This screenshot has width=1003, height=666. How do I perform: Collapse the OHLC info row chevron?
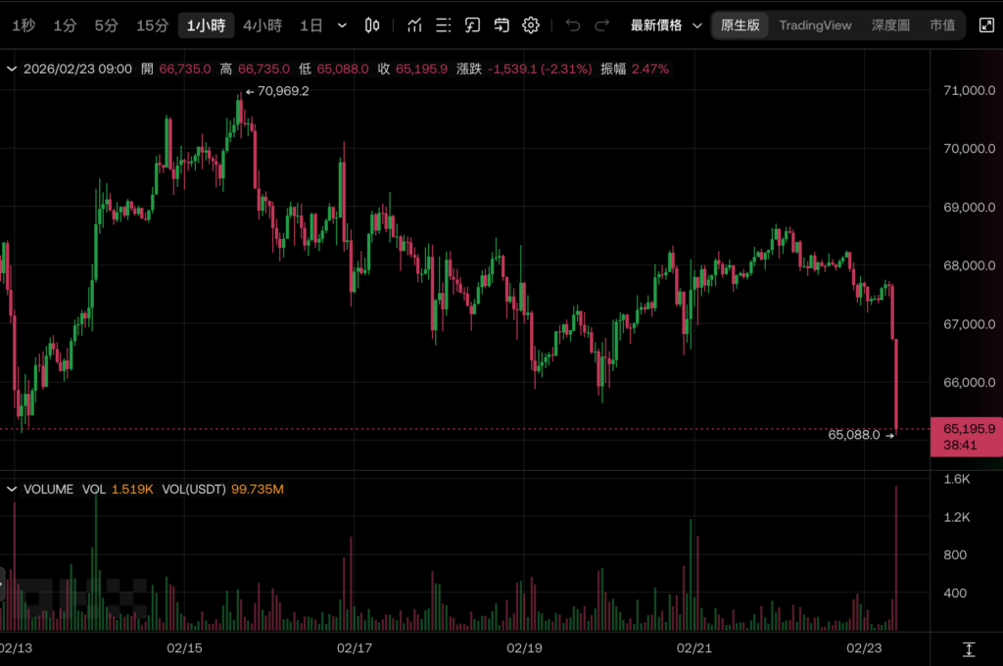[12, 69]
